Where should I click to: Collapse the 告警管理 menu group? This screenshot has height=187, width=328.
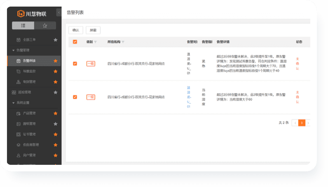(x=13, y=50)
